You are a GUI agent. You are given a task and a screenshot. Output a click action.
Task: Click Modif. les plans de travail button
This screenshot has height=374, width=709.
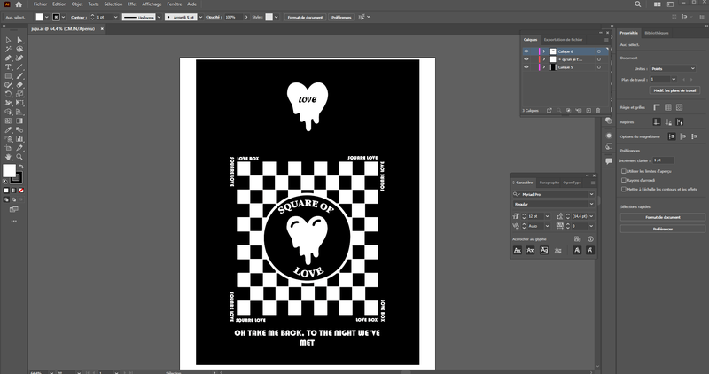(674, 90)
